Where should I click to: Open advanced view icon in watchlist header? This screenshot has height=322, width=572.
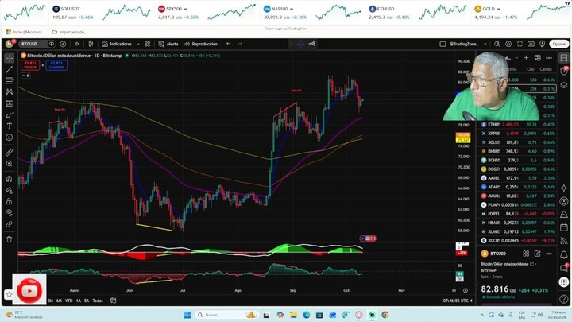pos(537,58)
